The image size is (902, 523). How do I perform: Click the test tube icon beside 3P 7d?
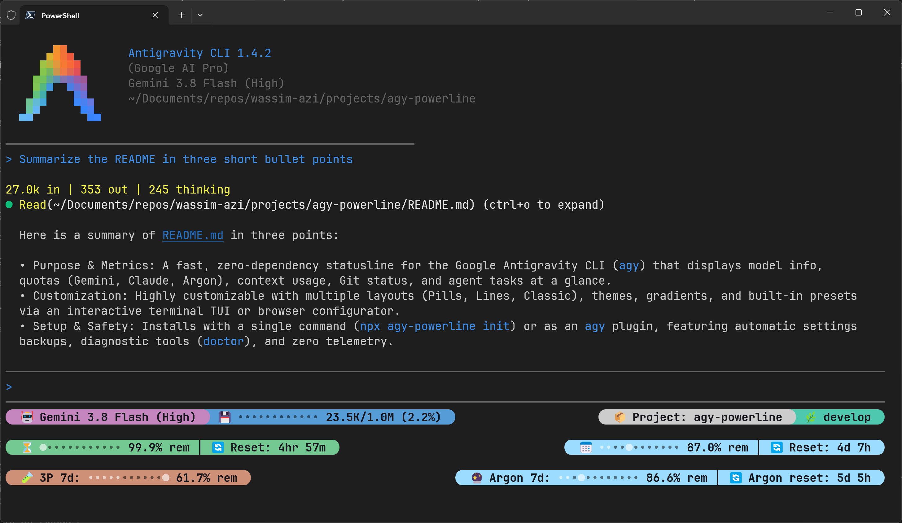(27, 477)
